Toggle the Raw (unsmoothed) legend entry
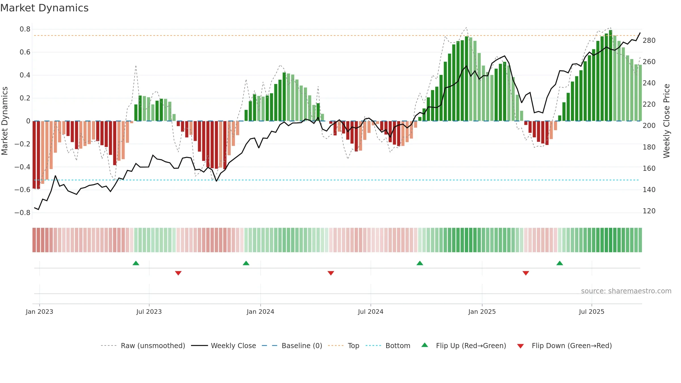Image resolution: width=681 pixels, height=383 pixels. pos(143,346)
